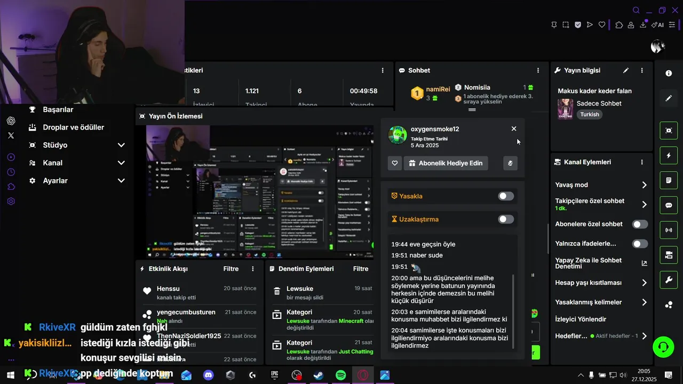The width and height of the screenshot is (683, 384).
Task: Click the pin icon in browser toolbar
Action: [554, 25]
